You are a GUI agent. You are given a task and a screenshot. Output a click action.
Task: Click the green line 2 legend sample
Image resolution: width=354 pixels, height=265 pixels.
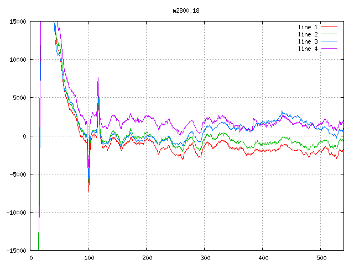point(329,34)
